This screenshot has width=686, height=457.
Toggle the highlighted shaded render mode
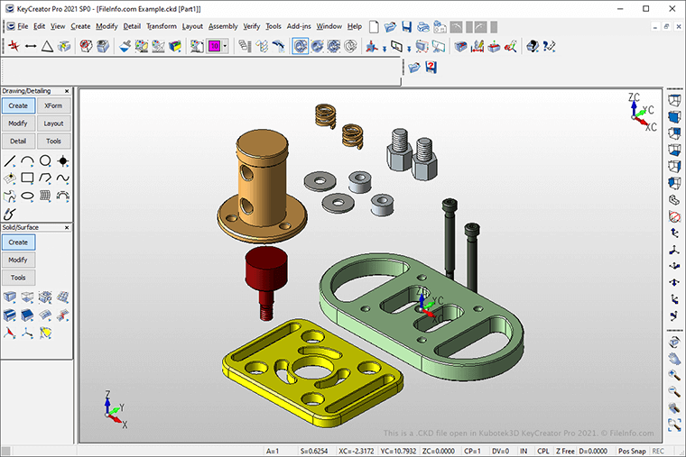300,46
